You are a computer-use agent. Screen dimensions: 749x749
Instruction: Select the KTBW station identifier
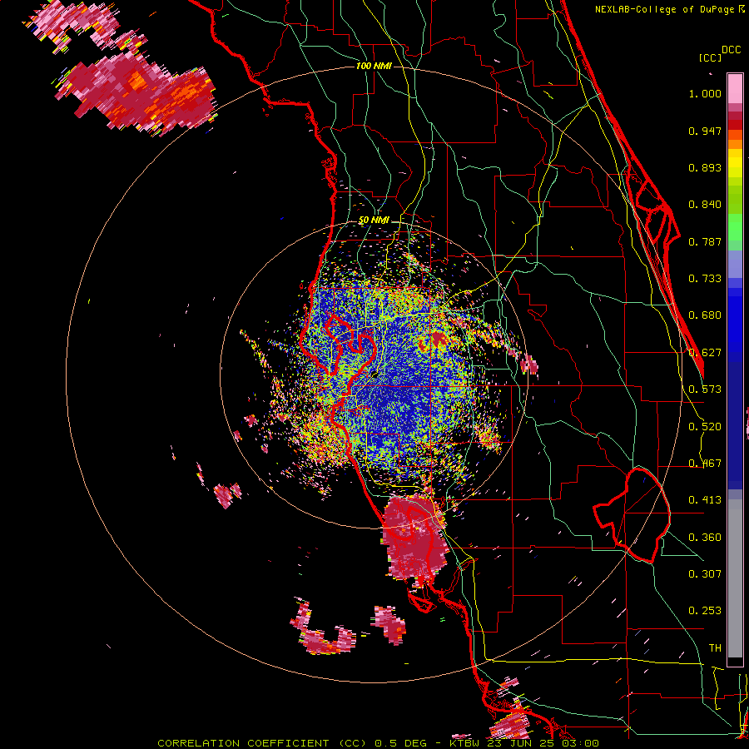tap(466, 743)
